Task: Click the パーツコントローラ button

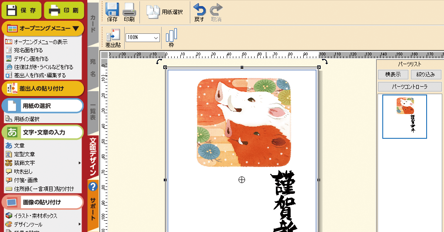Action: click(x=410, y=87)
